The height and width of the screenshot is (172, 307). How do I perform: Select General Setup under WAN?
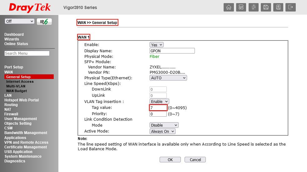[x=29, y=77]
